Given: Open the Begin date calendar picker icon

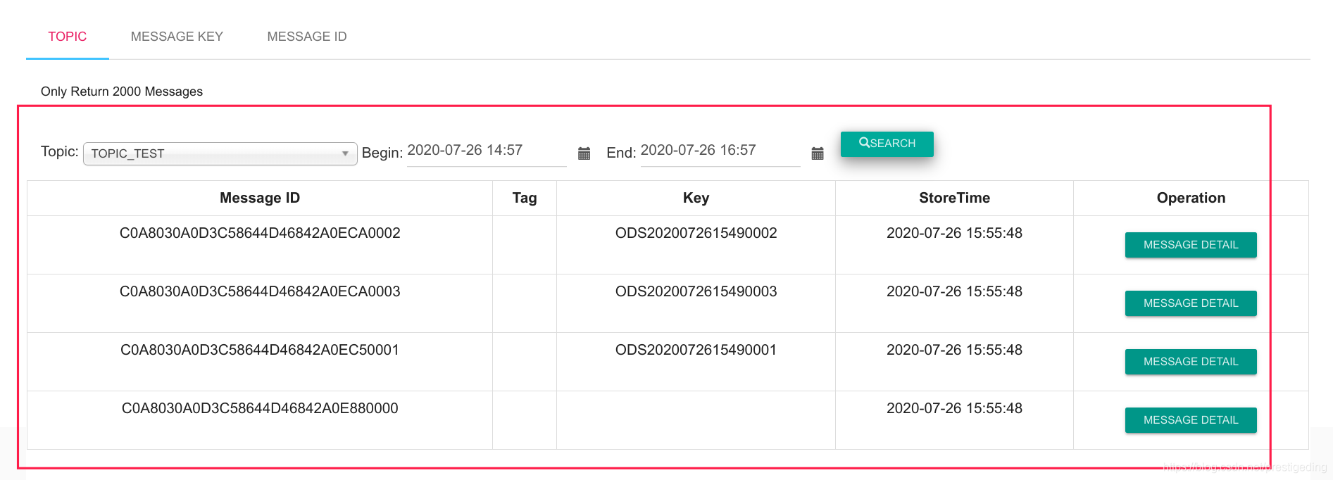Looking at the screenshot, I should [584, 153].
